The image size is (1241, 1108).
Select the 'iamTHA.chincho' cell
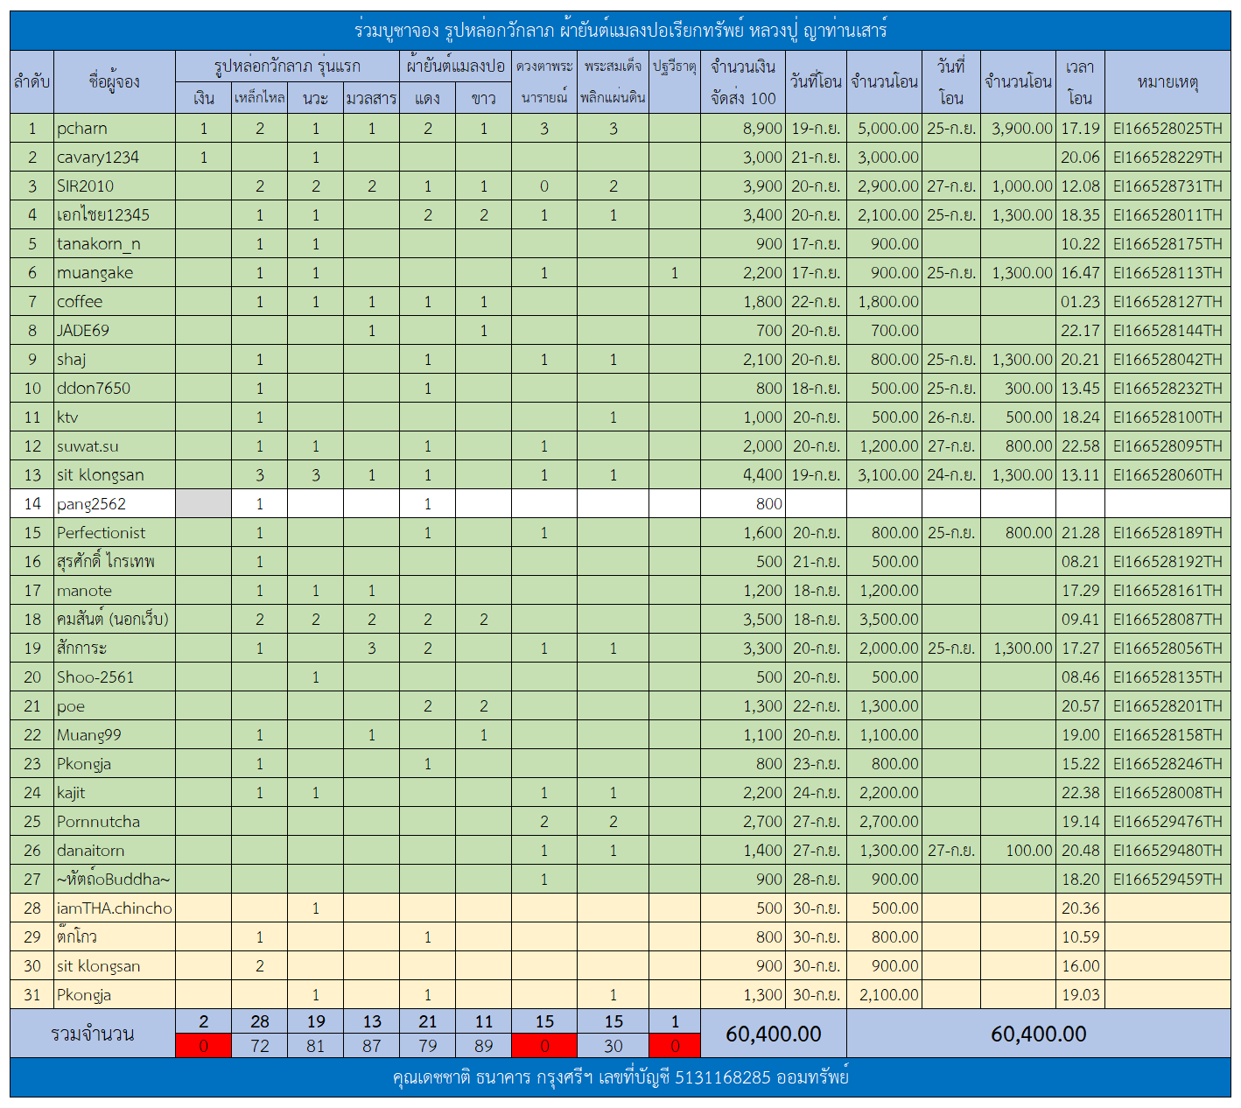115,908
